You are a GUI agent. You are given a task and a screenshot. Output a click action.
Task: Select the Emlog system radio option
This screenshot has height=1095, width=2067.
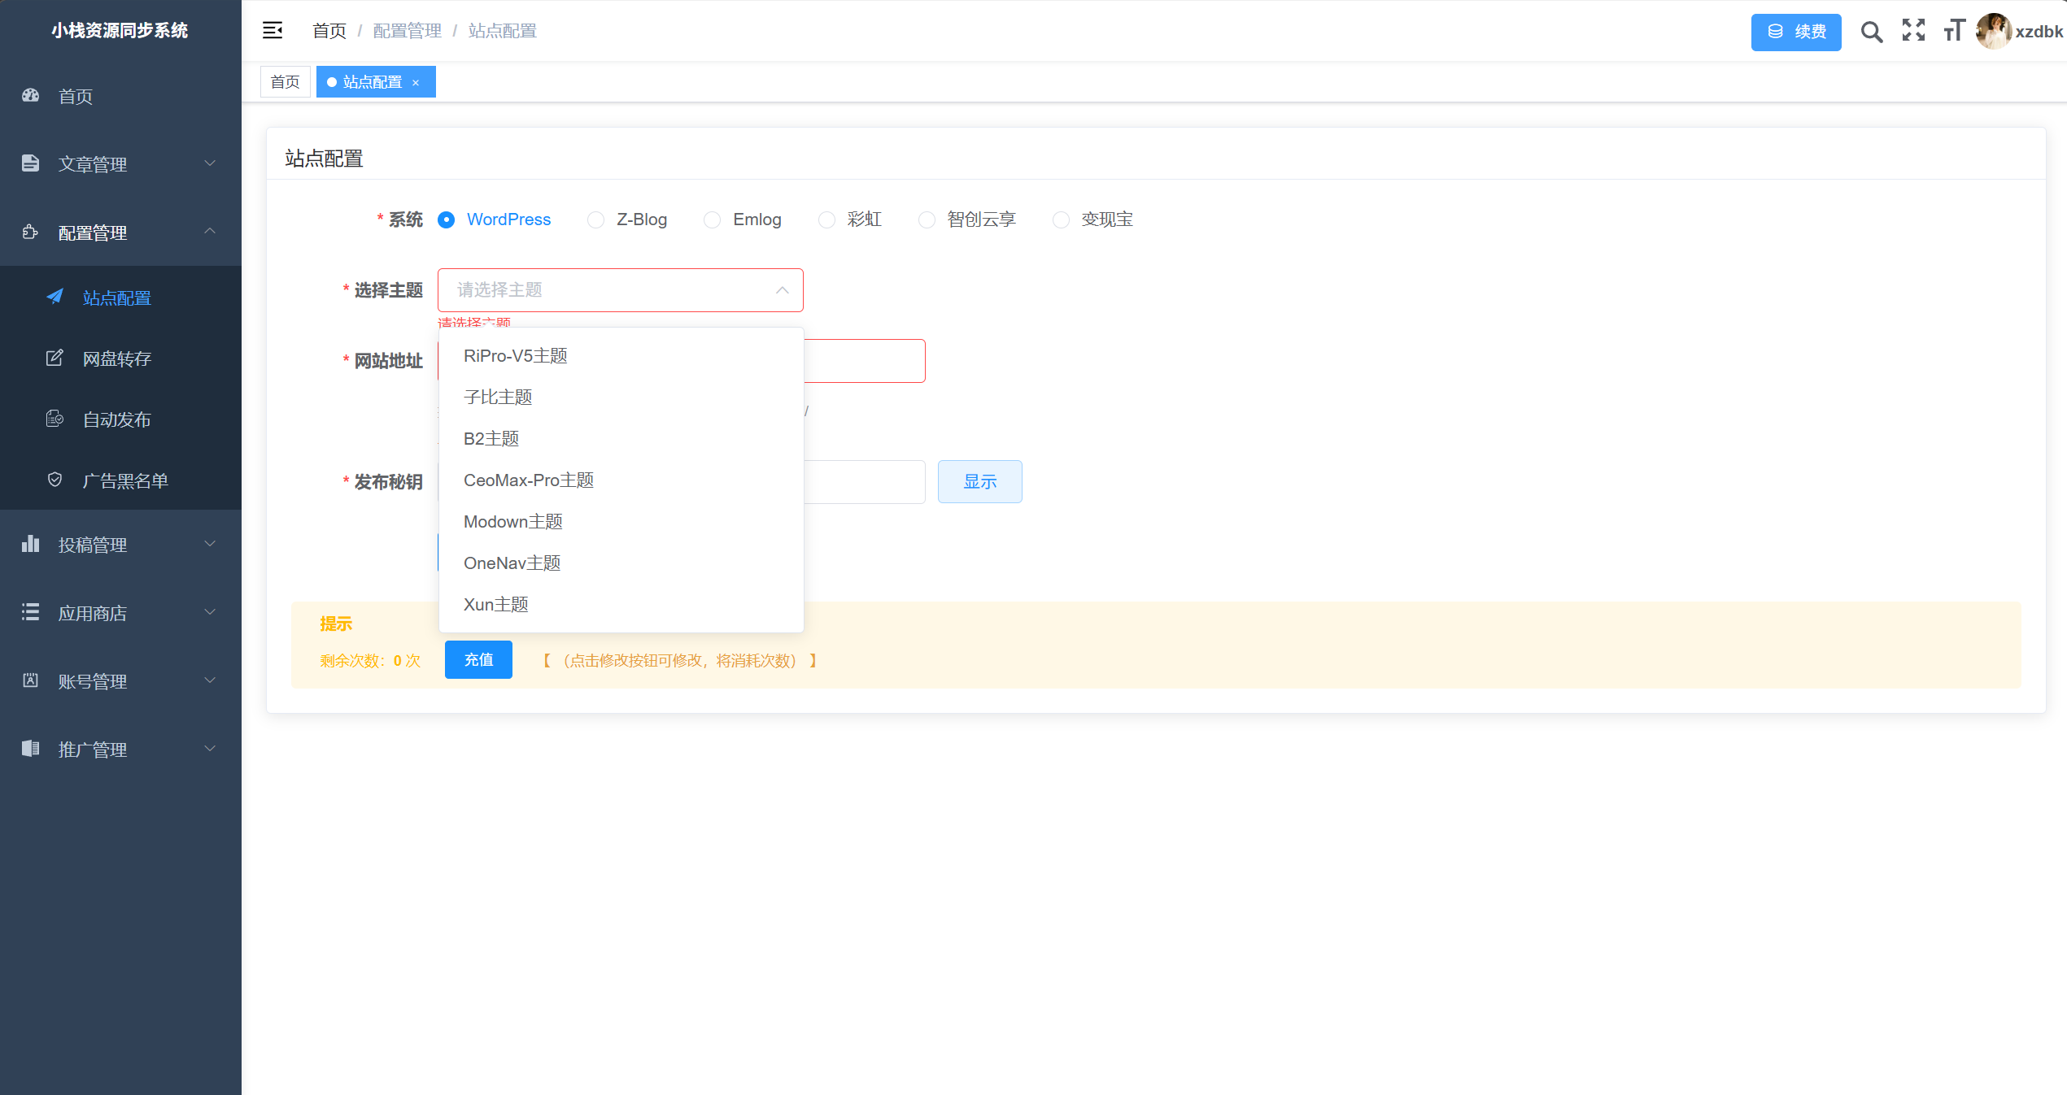click(x=713, y=220)
